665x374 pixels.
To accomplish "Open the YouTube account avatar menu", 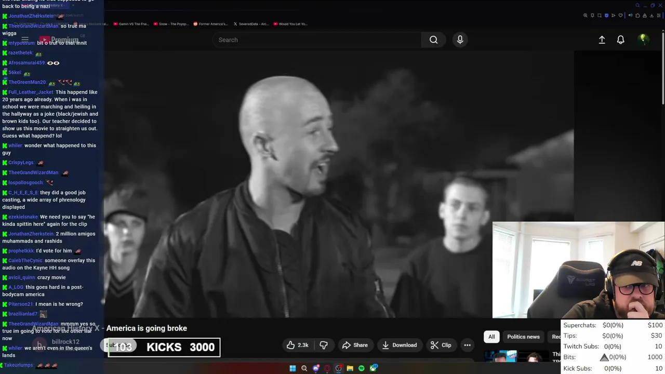I will coord(643,39).
